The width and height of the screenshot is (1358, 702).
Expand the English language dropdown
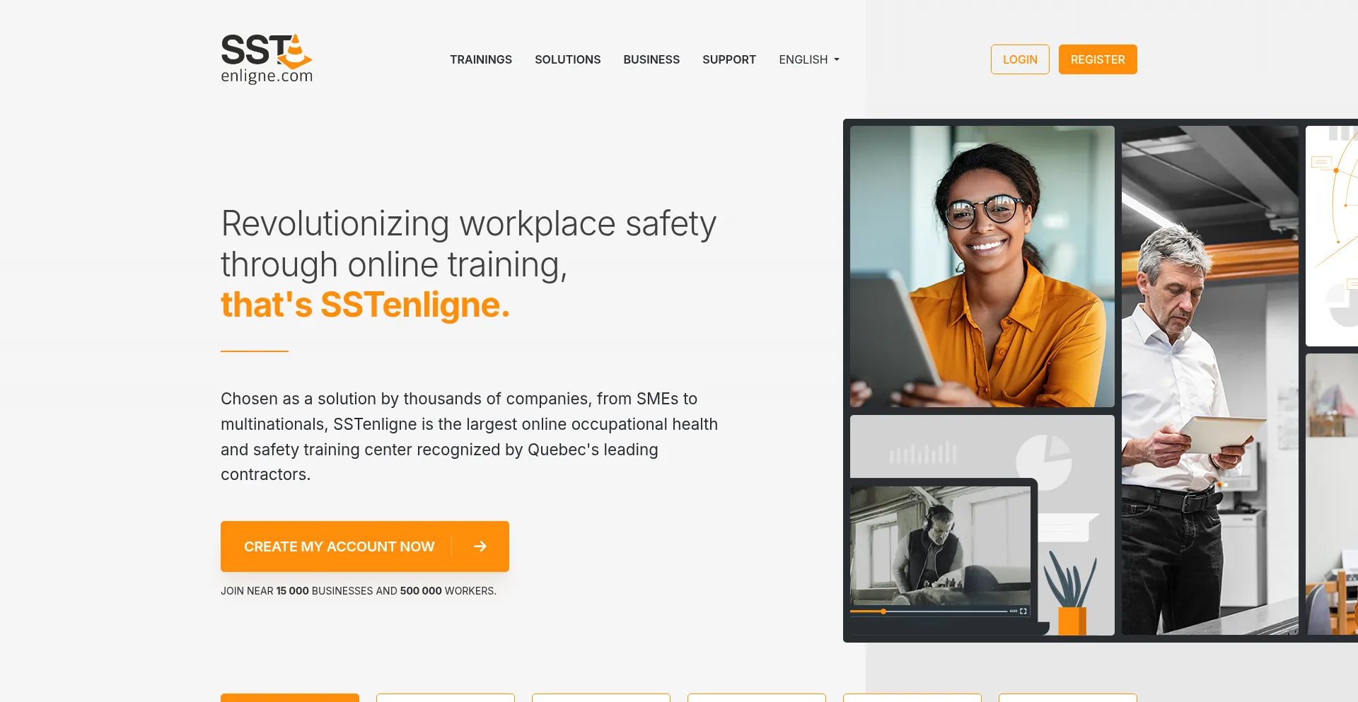coord(809,59)
